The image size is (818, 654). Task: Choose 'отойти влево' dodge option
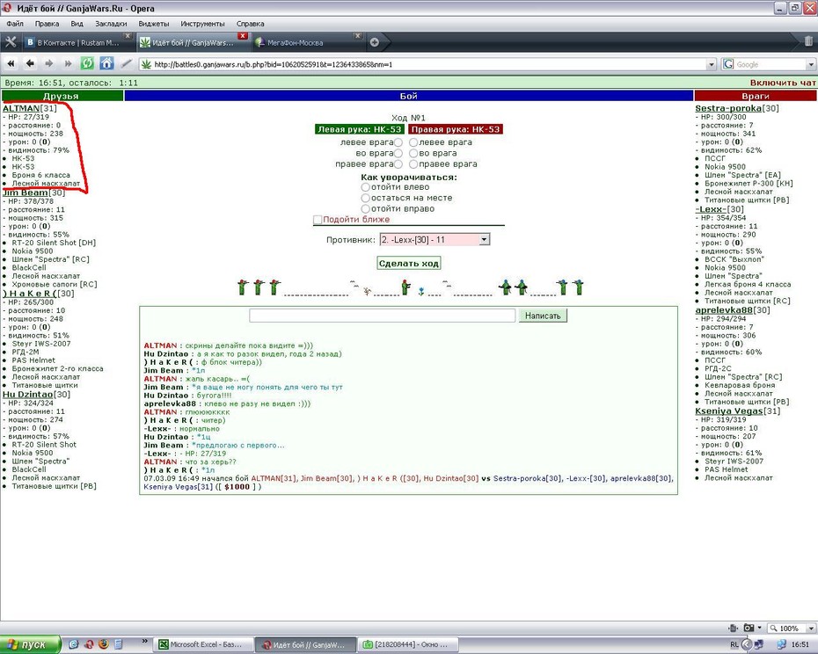(x=366, y=187)
